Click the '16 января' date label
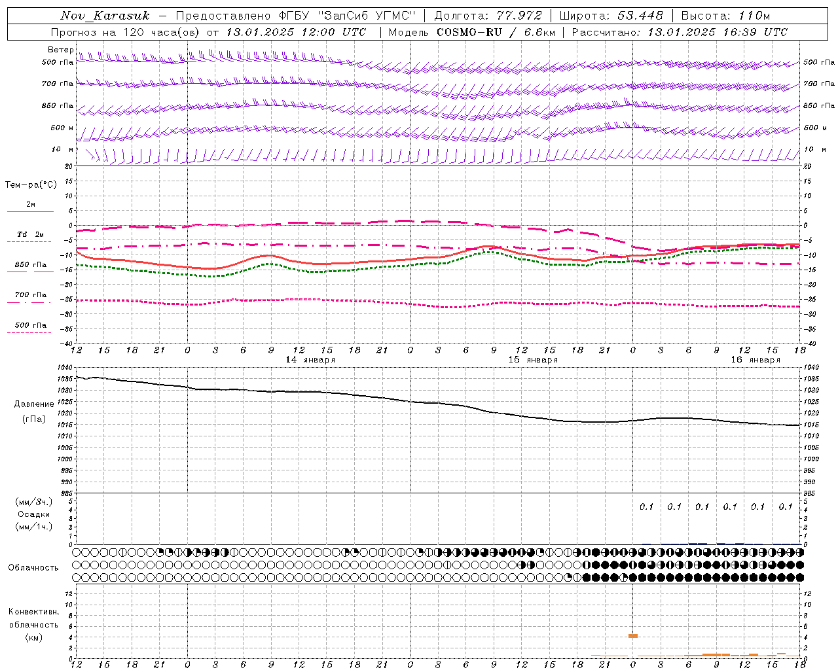This screenshot has height=670, width=838. [x=756, y=360]
